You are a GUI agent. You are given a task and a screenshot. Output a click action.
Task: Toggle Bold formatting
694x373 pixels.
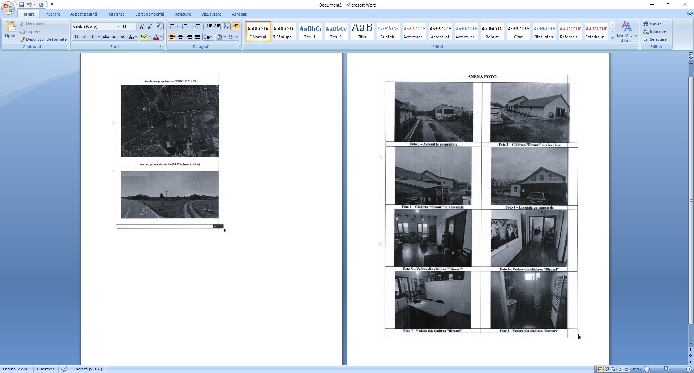(76, 37)
